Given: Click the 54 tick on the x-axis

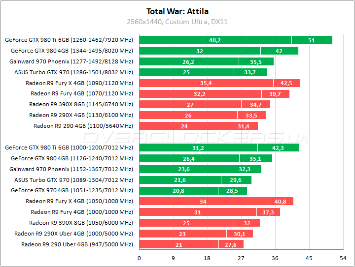Looking at the screenshot, I should click(343, 258).
